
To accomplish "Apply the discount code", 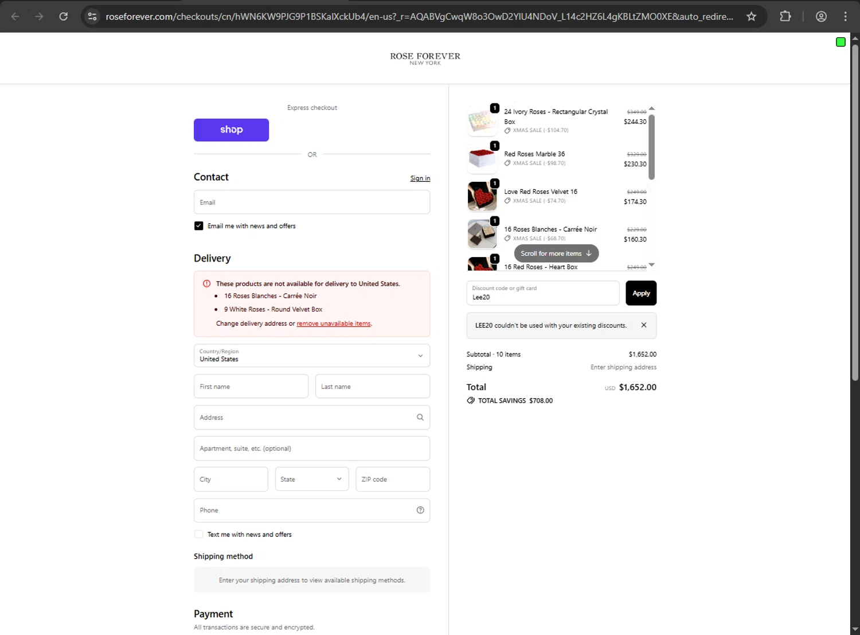I will pyautogui.click(x=641, y=293).
